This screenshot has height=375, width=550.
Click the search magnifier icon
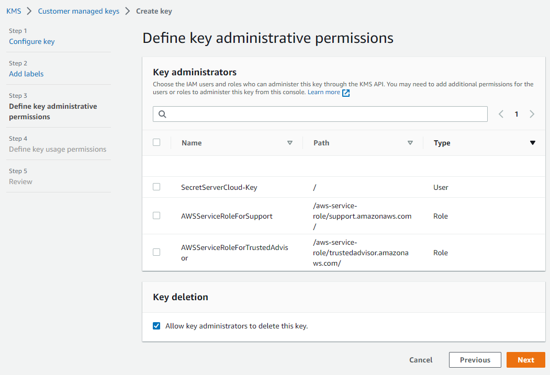(x=162, y=114)
